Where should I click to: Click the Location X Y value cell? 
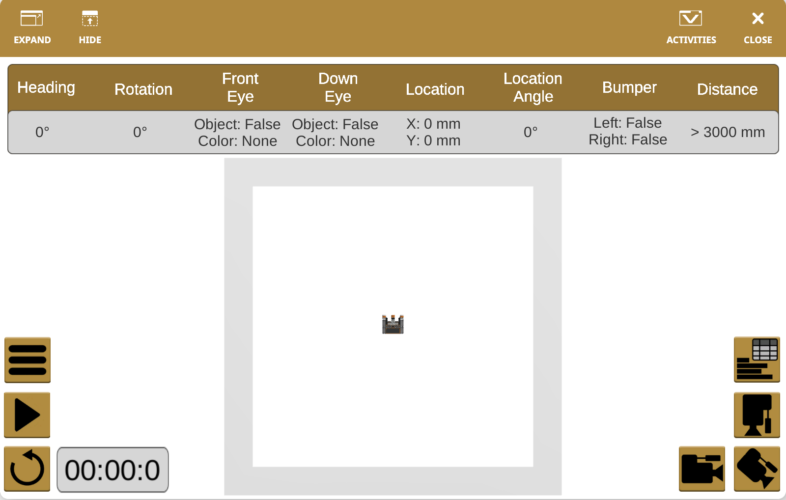433,132
